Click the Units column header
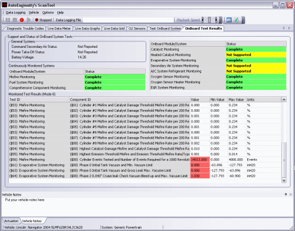 pos(264,100)
